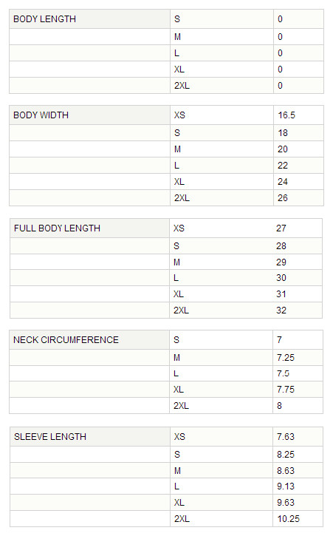Select the 32 value in Full Body Length
The width and height of the screenshot is (333, 536).
click(x=281, y=311)
